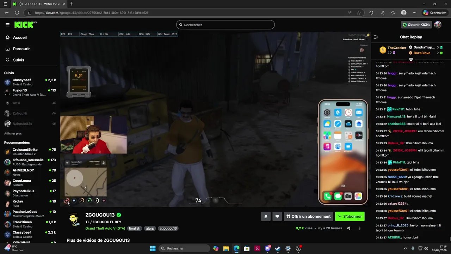Screen dimensions: 451x254
Task: Focus the Kick Rechercher search field
Action: [225, 25]
